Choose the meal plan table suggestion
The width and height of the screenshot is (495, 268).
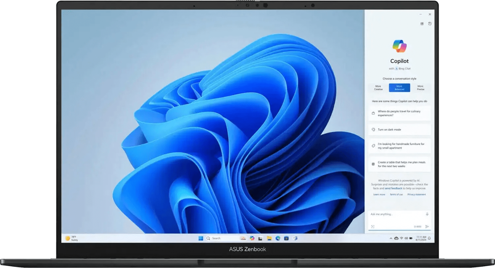click(400, 164)
